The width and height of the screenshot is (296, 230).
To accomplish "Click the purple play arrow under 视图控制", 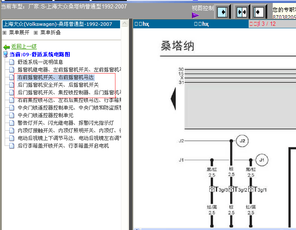I will click(x=195, y=15).
